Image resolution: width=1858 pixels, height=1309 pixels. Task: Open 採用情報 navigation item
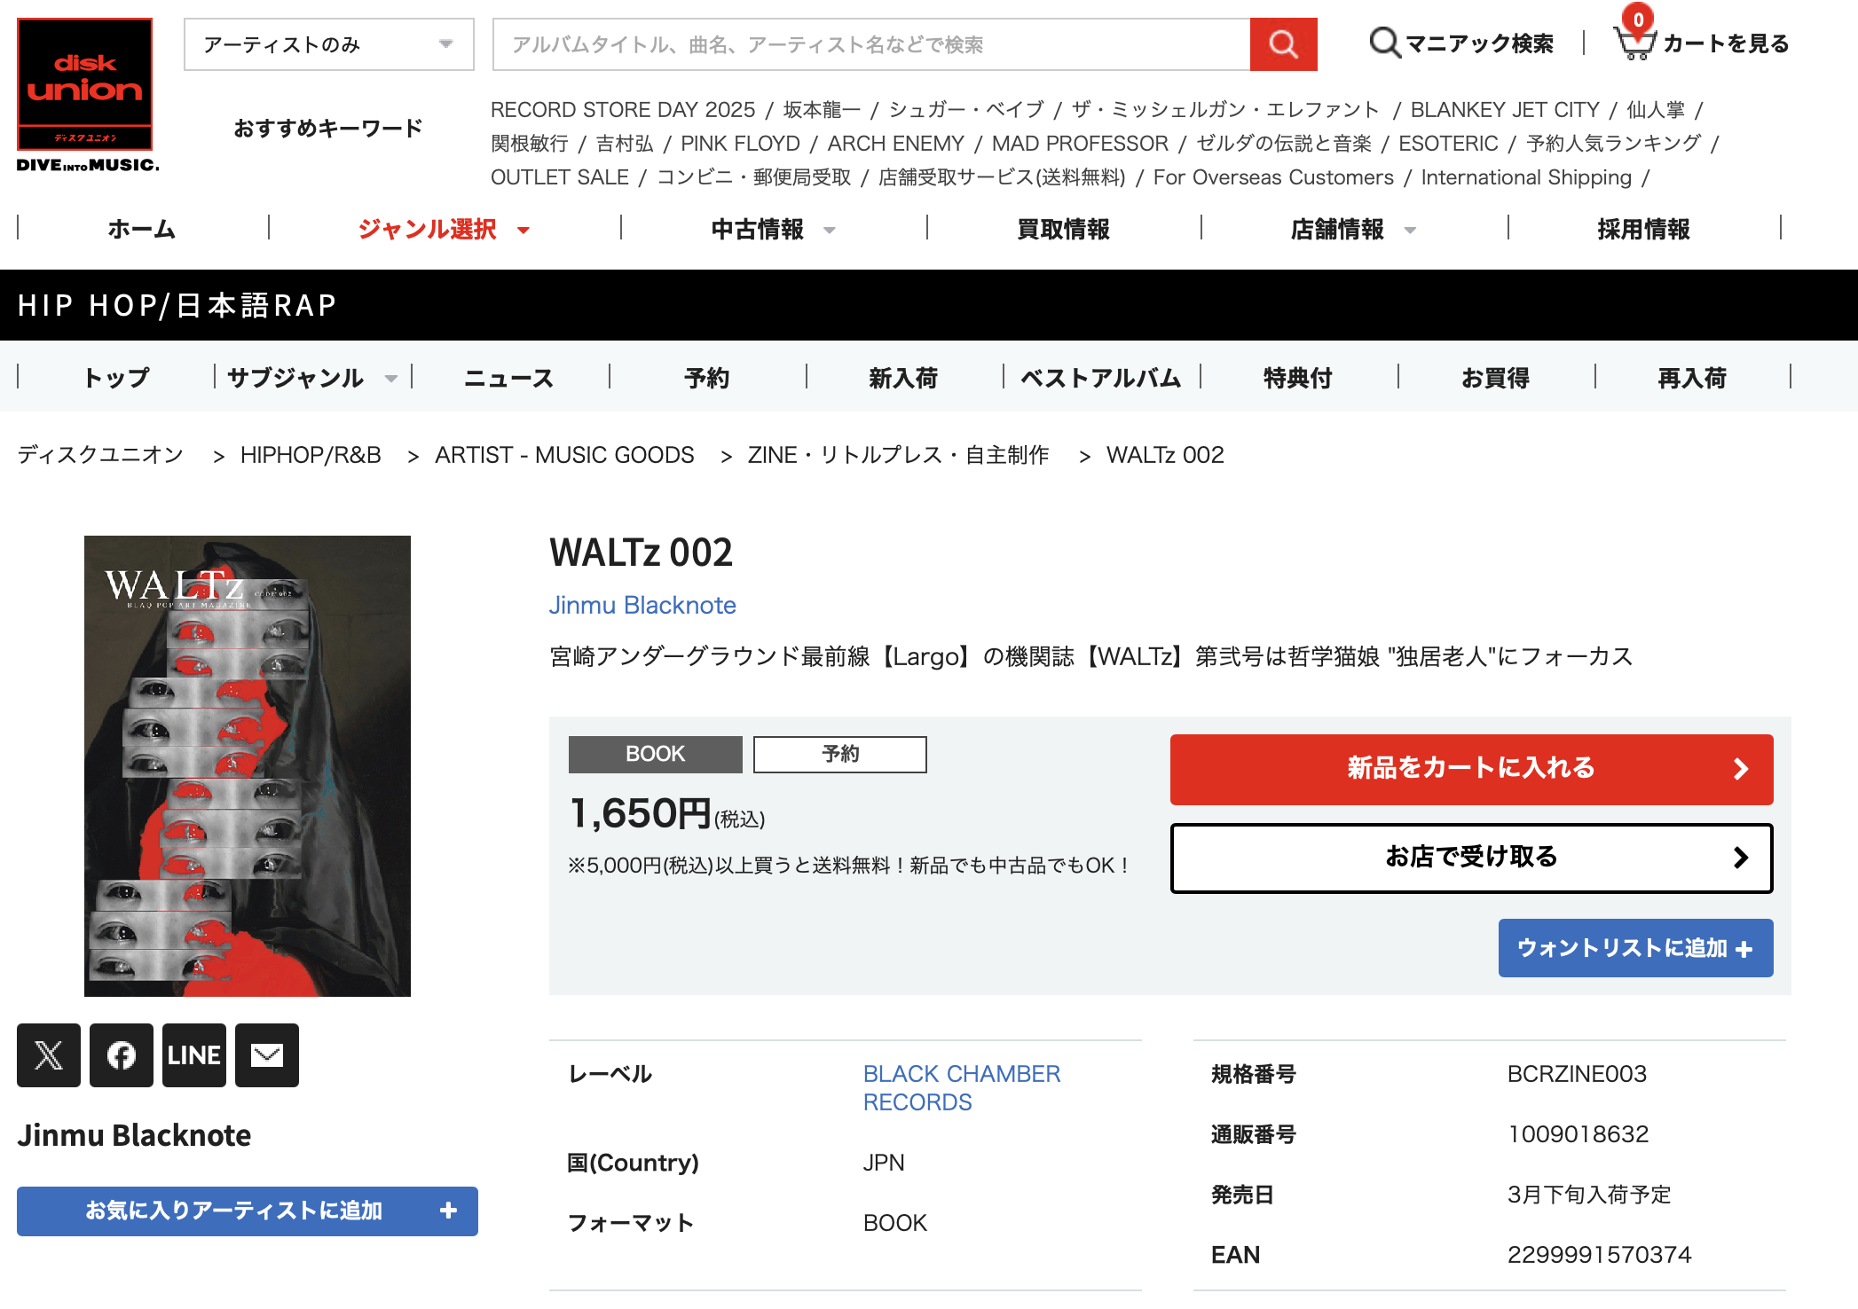point(1643,229)
